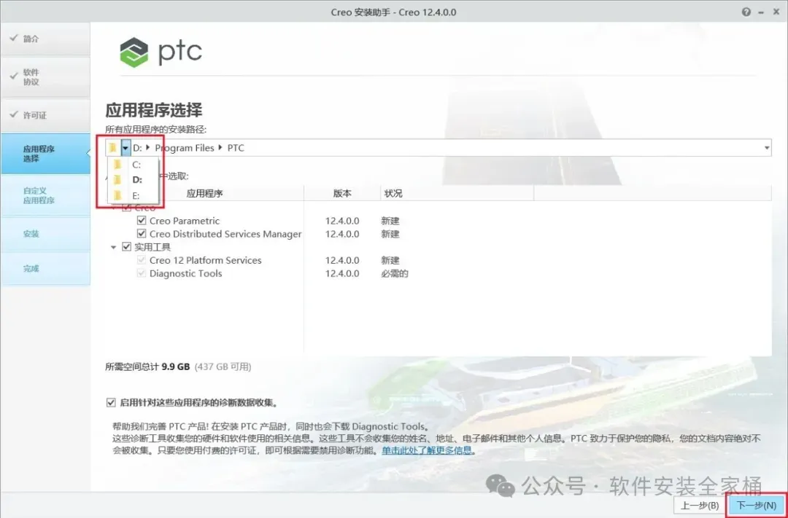Go to the 许可证 step
Image resolution: width=788 pixels, height=518 pixels.
(45, 115)
